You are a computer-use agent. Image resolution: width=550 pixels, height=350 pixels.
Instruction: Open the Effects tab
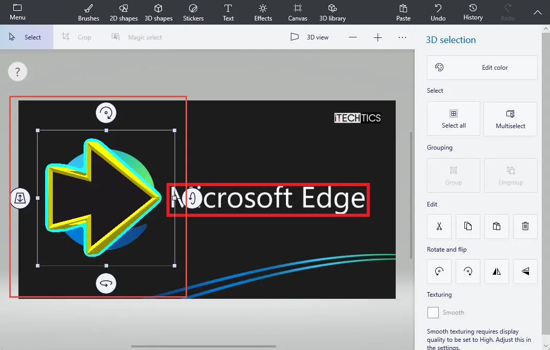pyautogui.click(x=263, y=12)
